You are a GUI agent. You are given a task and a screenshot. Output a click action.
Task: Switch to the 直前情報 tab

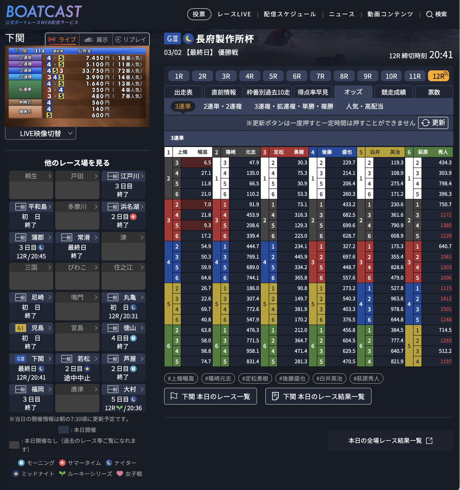tap(222, 92)
